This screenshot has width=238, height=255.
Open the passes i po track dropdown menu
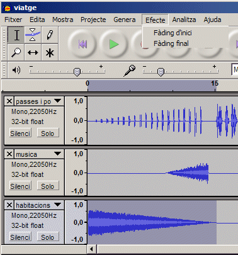[57, 101]
